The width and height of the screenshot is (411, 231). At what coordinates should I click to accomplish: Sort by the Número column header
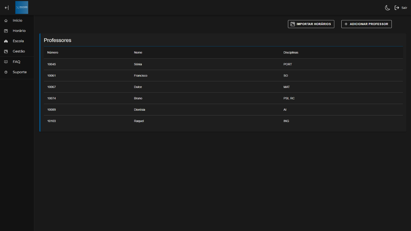click(53, 53)
